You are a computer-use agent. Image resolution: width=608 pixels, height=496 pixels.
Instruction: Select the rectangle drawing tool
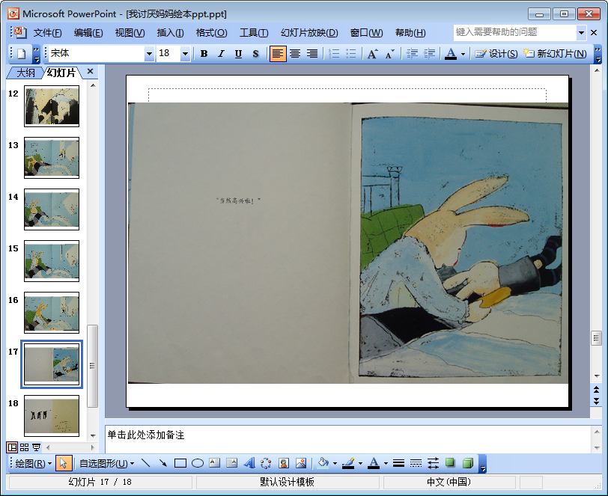(x=180, y=463)
